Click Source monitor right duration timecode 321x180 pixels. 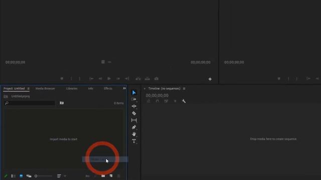[201, 62]
